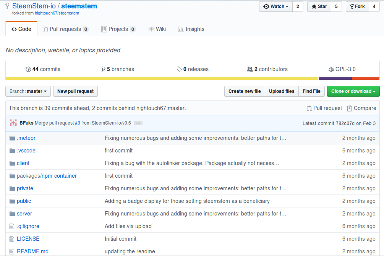Open the 'Add files via upload' commit message
384x256 pixels.
(x=128, y=226)
